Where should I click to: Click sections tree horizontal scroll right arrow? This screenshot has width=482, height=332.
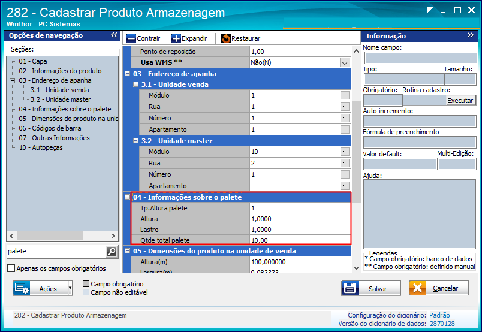click(113, 236)
